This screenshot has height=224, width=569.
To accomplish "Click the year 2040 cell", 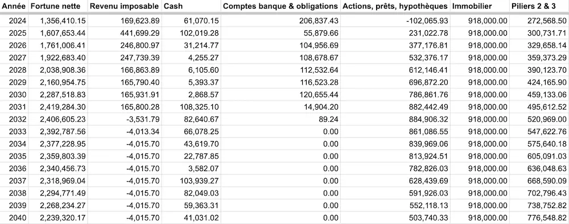I will coord(18,218).
